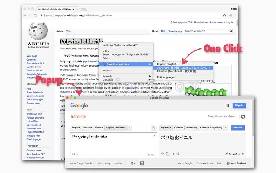Save translation with star icon
The width and height of the screenshot is (276, 173).
pos(163,154)
